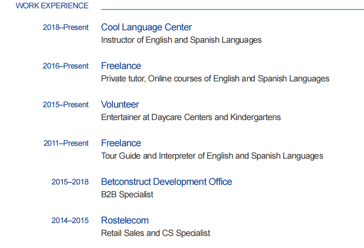Click the 2015–Present date label
The width and height of the screenshot is (364, 248).
(66, 105)
